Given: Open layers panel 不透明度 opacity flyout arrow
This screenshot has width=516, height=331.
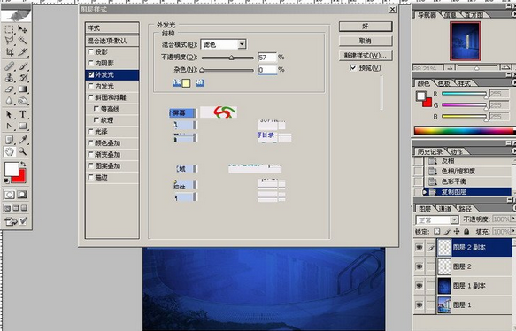Looking at the screenshot, I should (513, 219).
